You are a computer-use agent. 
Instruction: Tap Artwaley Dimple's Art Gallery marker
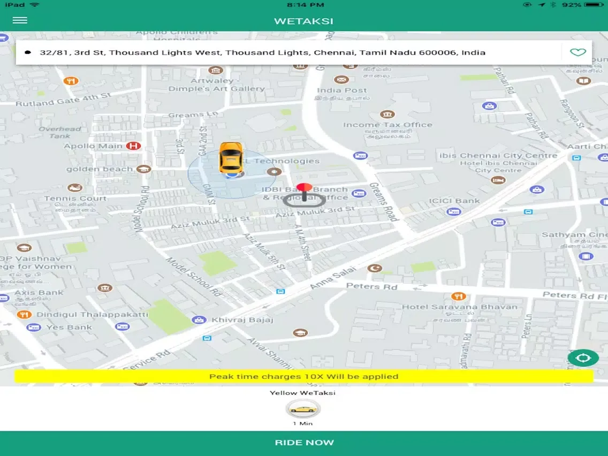(x=216, y=71)
